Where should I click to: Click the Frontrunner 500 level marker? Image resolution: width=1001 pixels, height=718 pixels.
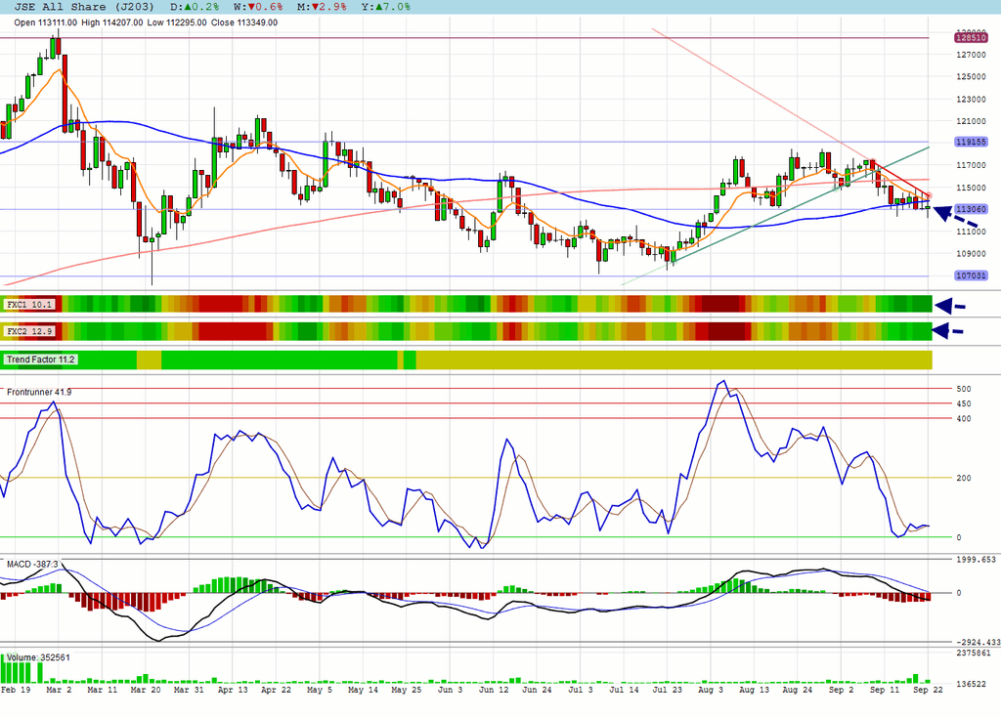[x=963, y=389]
